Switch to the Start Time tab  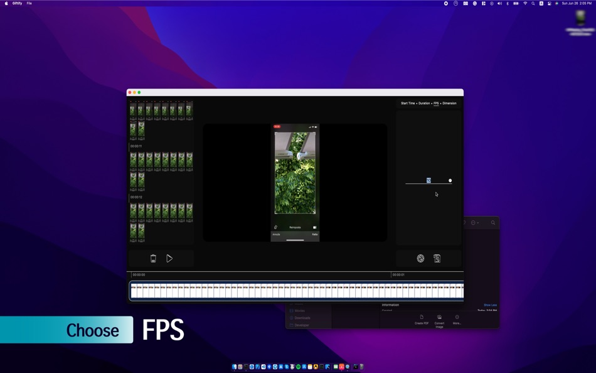[x=408, y=103]
